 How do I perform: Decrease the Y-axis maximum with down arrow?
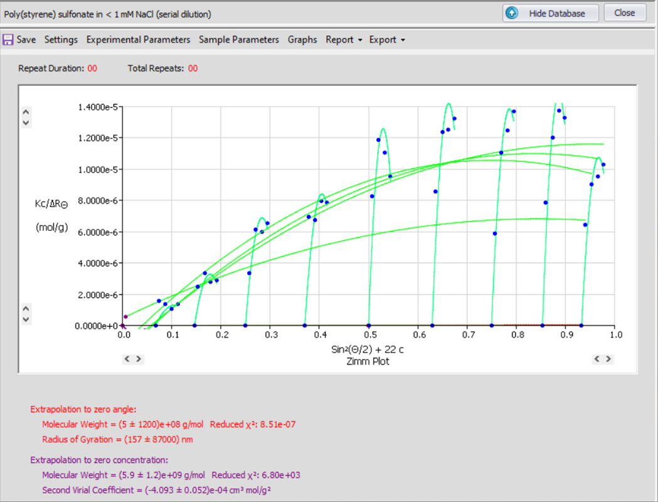tap(26, 122)
